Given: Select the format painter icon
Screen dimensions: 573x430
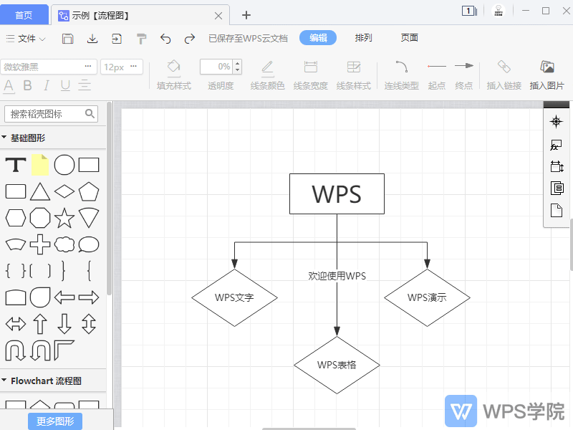Looking at the screenshot, I should click(x=141, y=39).
